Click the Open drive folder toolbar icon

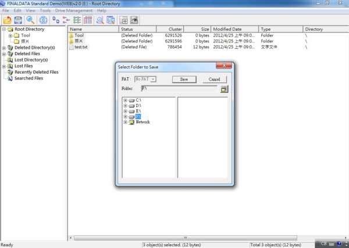coord(6,20)
